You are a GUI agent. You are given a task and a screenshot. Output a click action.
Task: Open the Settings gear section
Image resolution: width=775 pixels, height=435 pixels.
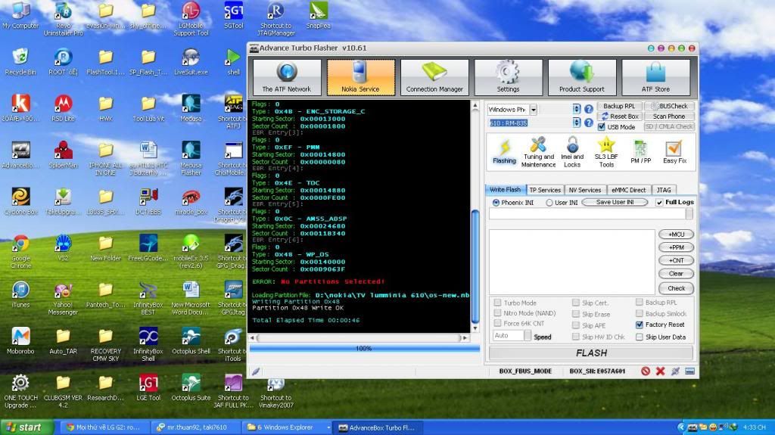pyautogui.click(x=508, y=77)
